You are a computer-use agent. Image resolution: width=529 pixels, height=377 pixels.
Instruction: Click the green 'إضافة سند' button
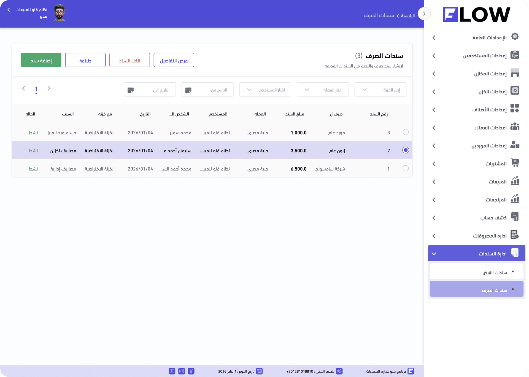click(41, 60)
